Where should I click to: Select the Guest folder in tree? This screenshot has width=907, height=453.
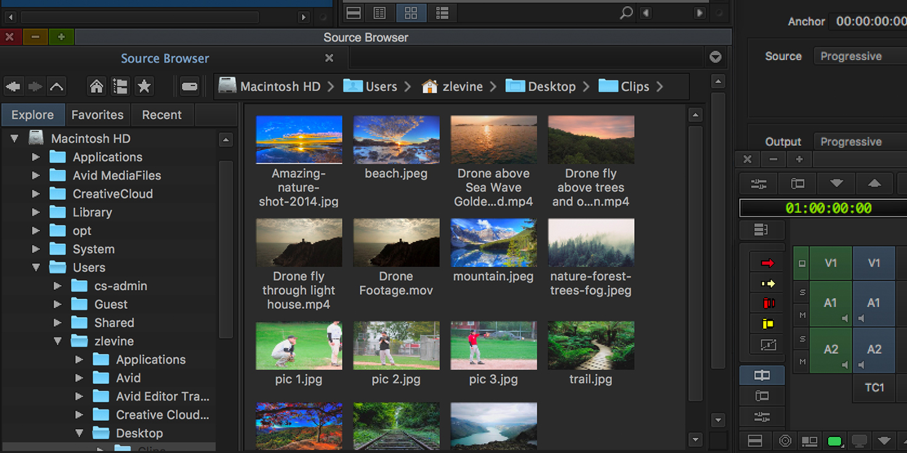pos(111,305)
